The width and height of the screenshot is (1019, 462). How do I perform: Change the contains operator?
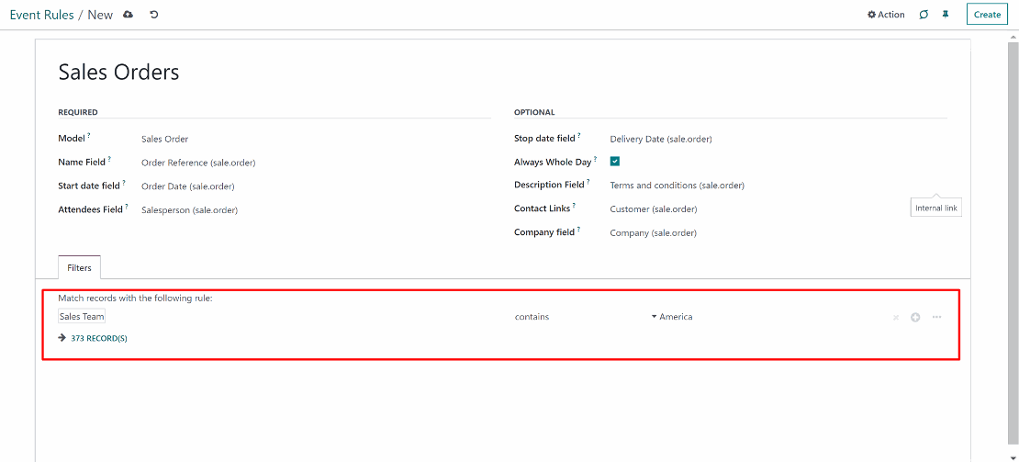(532, 317)
